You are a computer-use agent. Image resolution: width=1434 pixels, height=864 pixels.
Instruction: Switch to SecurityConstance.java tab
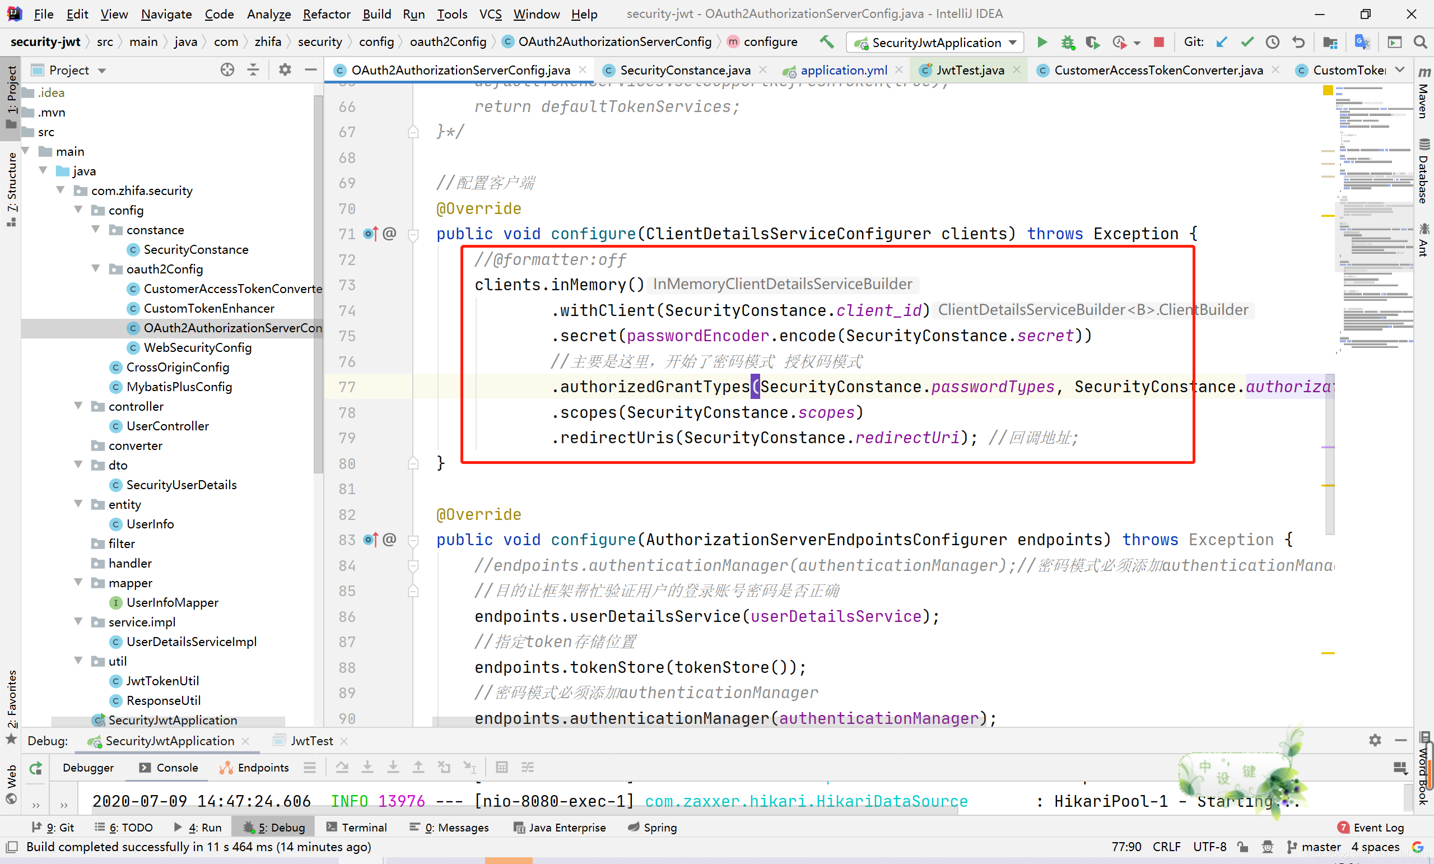pos(685,70)
